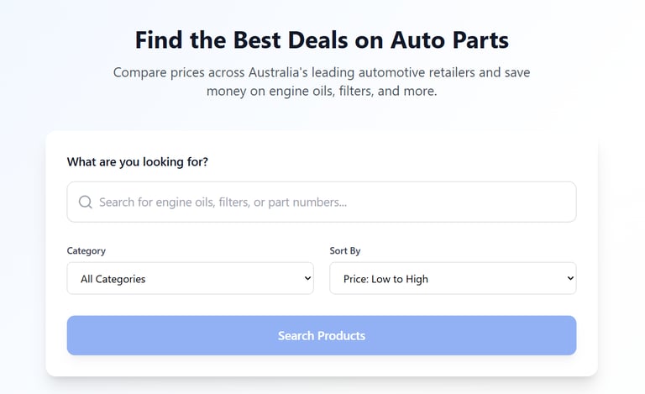Click the Search Products button
This screenshot has width=645, height=394.
(322, 335)
